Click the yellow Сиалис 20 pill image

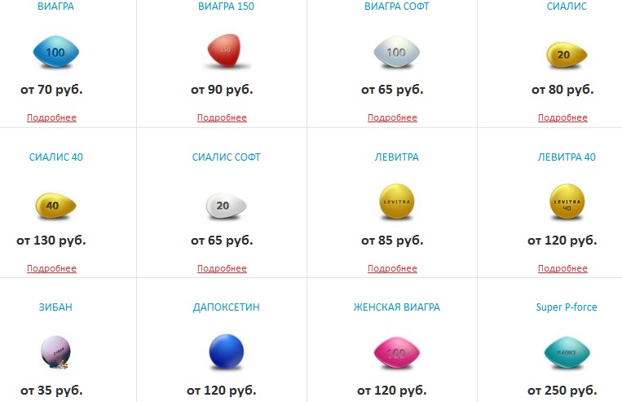567,55
